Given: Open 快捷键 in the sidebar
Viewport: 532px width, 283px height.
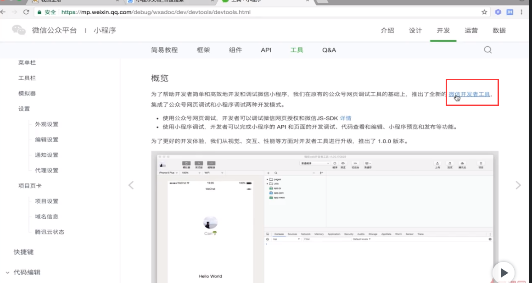Looking at the screenshot, I should pos(24,252).
